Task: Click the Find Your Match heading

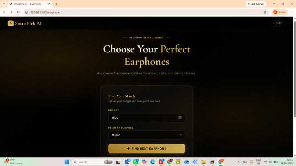Action: (x=122, y=96)
